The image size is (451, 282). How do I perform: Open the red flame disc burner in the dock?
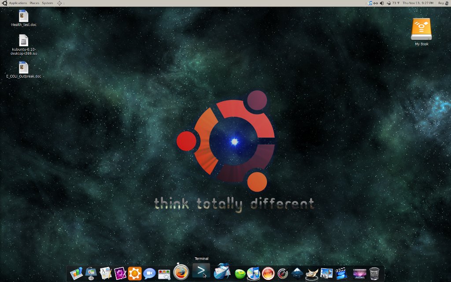[x=268, y=274]
